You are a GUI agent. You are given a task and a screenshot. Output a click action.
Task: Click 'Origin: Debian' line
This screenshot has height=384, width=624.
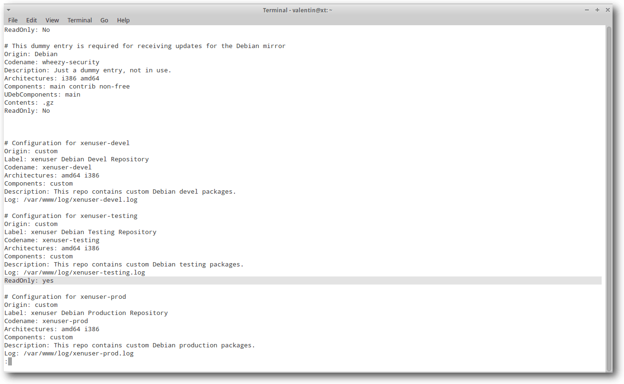point(31,54)
